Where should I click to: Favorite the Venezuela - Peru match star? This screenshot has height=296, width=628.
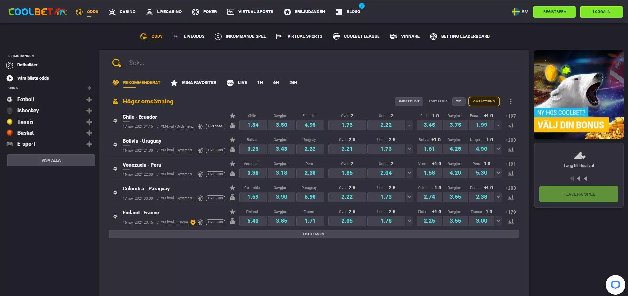point(232,164)
